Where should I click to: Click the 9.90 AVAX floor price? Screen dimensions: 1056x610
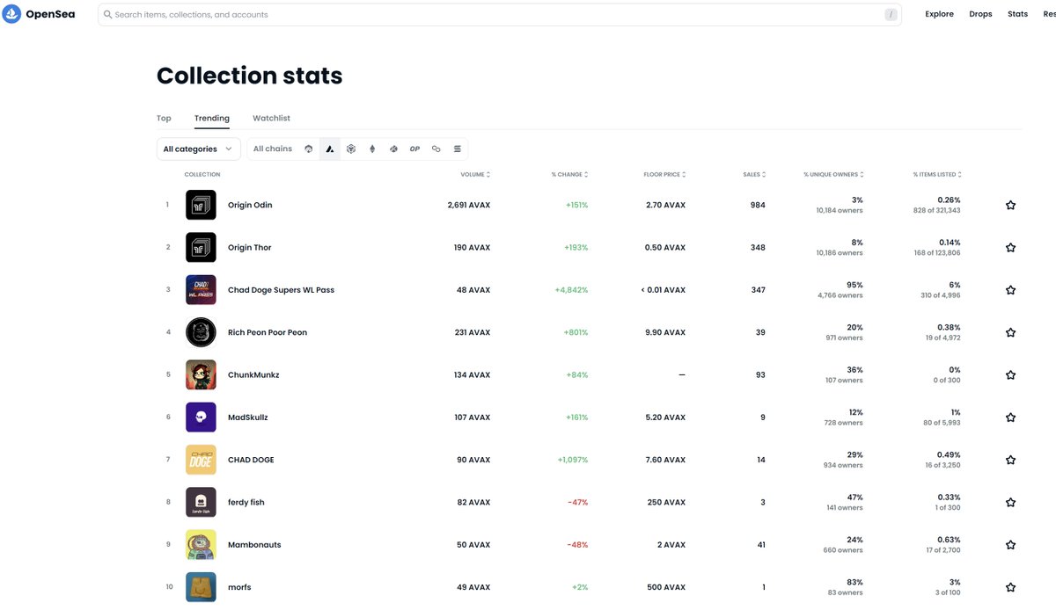[x=665, y=332]
